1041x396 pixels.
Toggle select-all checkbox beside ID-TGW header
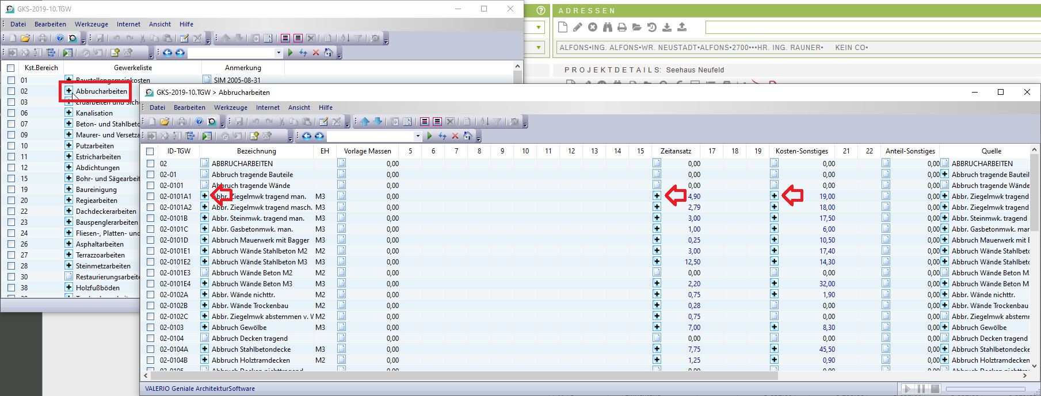coord(150,151)
